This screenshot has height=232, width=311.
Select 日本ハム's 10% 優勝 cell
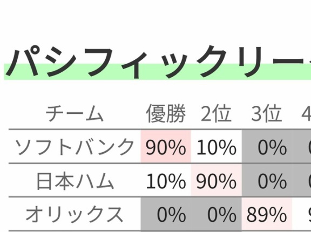point(166,180)
